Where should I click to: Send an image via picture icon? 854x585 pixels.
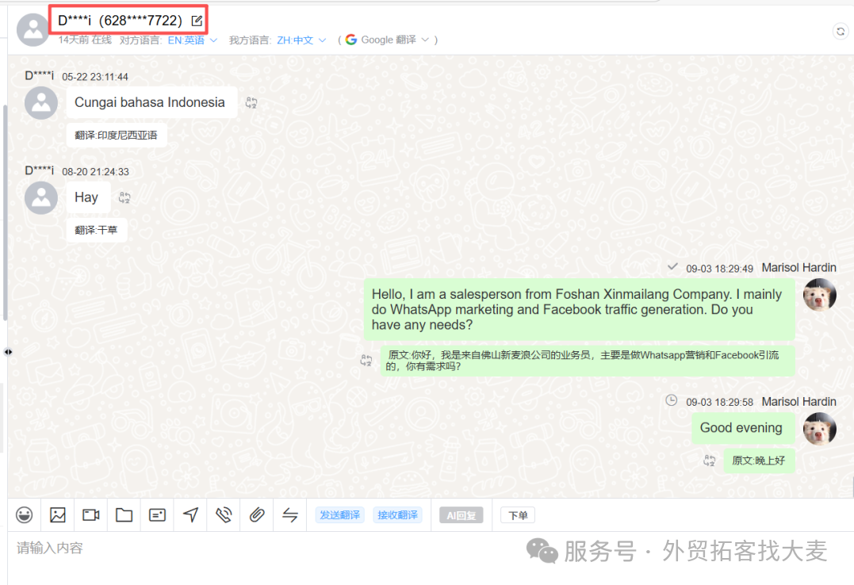pyautogui.click(x=57, y=514)
